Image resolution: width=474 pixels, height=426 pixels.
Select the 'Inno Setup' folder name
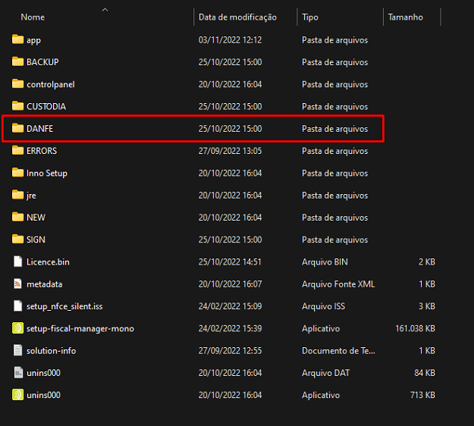[x=47, y=173]
